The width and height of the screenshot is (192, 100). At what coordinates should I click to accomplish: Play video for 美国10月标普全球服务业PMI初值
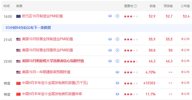point(117,50)
